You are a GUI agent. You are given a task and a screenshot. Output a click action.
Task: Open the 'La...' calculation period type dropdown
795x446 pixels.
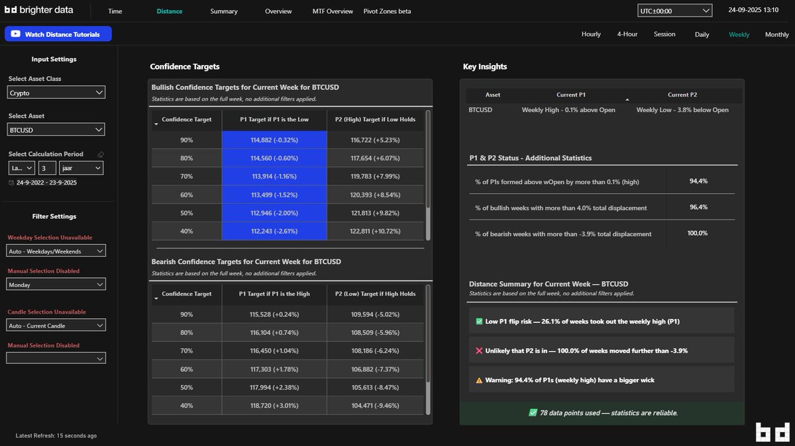point(21,168)
